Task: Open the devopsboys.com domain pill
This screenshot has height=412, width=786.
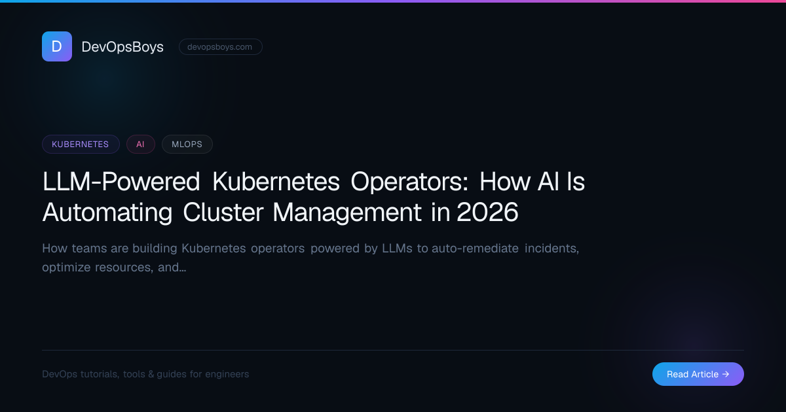Action: 221,46
